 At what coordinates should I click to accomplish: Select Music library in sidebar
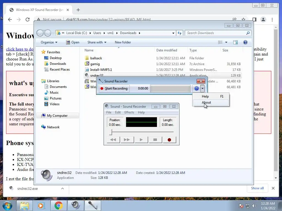click(x=54, y=93)
